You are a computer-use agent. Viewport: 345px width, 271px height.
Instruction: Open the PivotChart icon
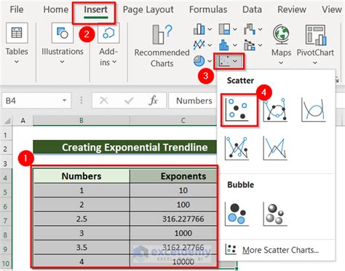tap(315, 35)
